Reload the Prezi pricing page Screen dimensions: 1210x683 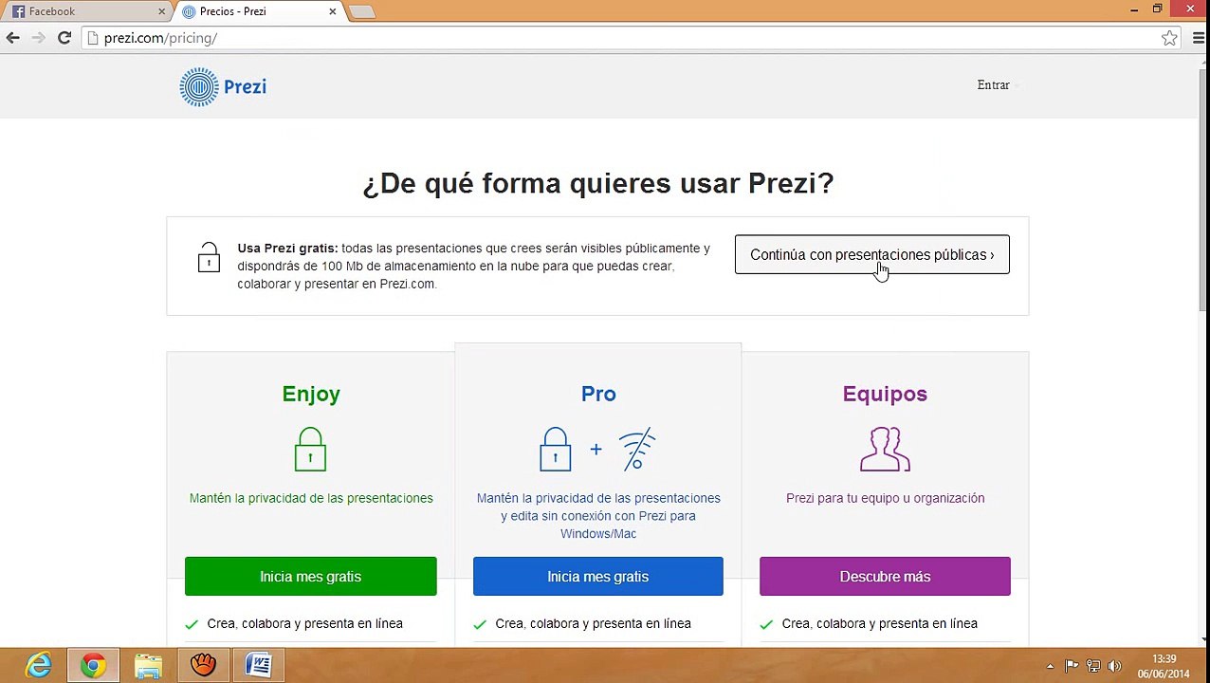[64, 38]
